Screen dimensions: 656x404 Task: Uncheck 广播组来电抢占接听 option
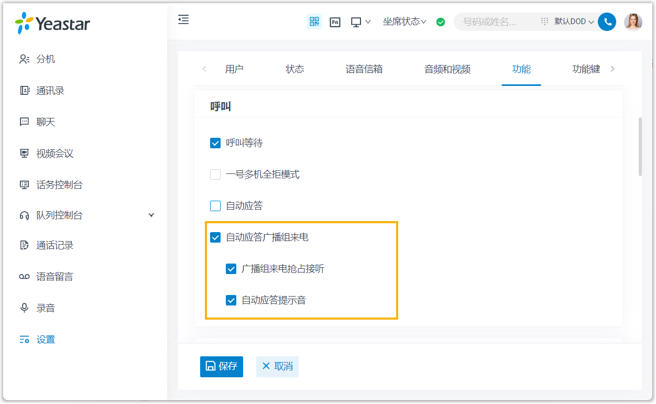[231, 269]
